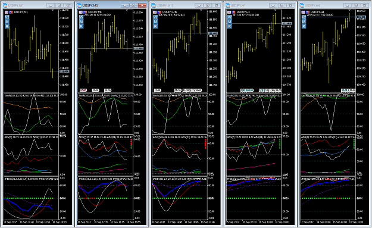Select the USDJPY,M1 window title bar text
Image resolution: width=372 pixels, height=228 pixels.
click(15, 5)
